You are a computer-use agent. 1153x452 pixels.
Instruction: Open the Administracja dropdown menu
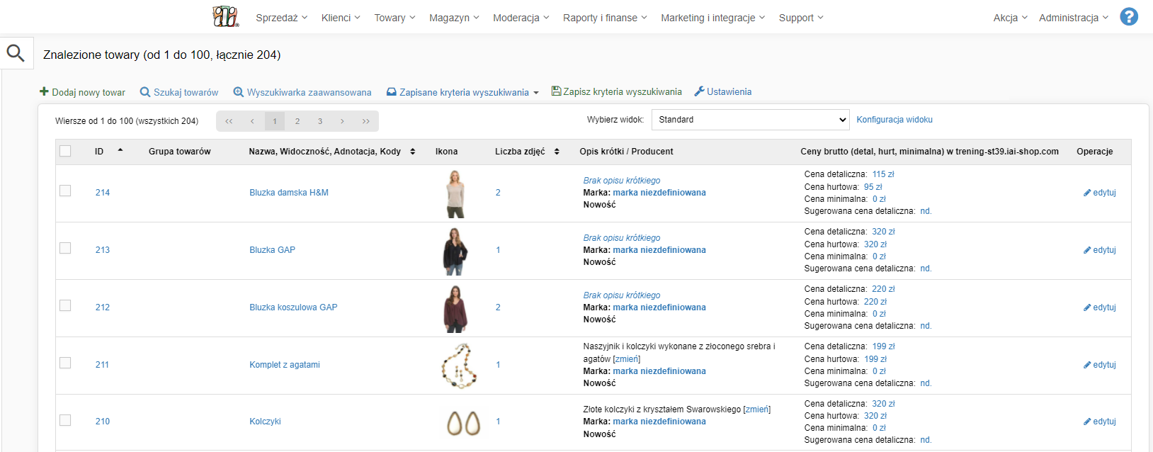click(x=1073, y=18)
